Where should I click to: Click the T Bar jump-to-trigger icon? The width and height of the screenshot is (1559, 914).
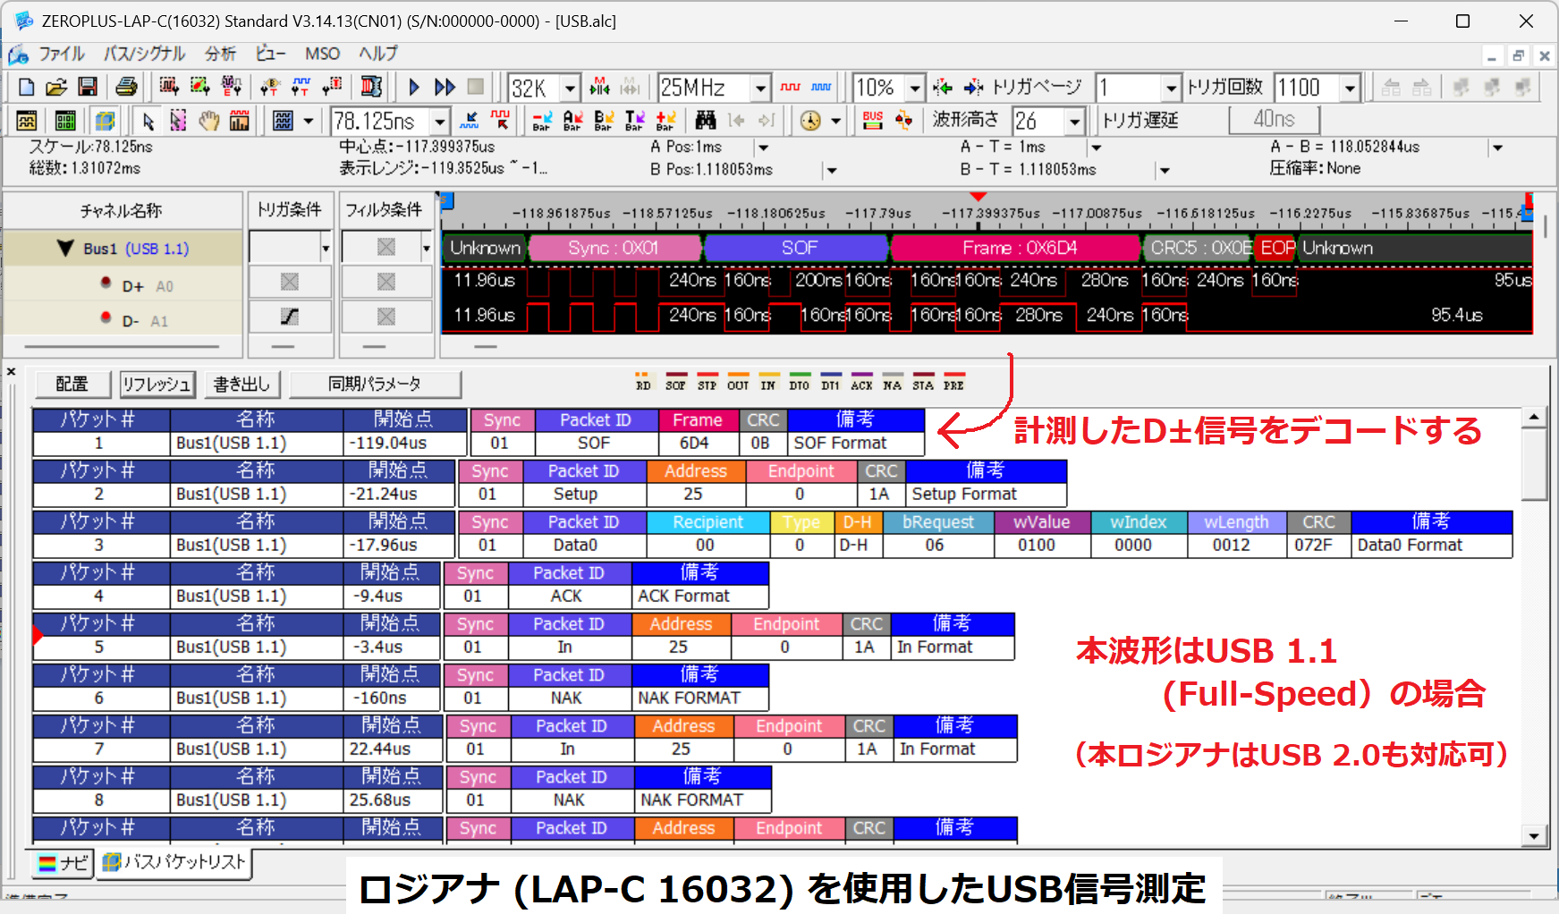coord(634,120)
